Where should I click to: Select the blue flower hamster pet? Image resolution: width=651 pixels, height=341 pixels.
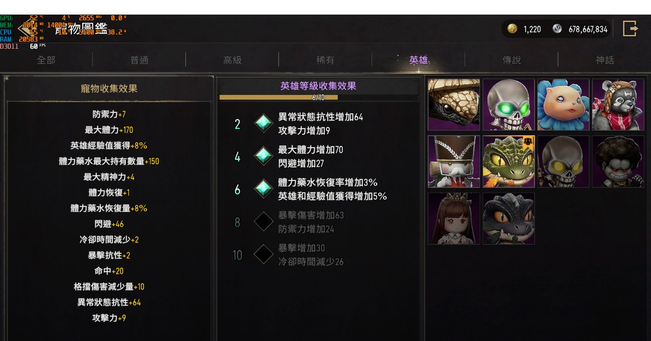[563, 105]
